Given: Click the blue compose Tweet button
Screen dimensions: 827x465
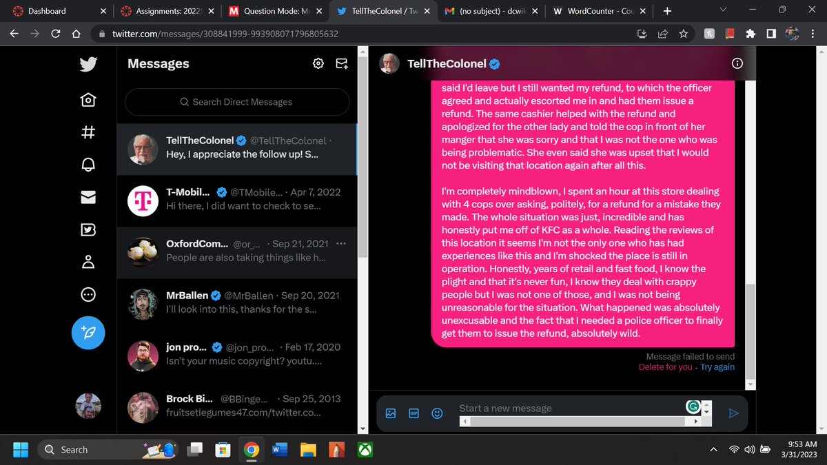Looking at the screenshot, I should (x=89, y=334).
